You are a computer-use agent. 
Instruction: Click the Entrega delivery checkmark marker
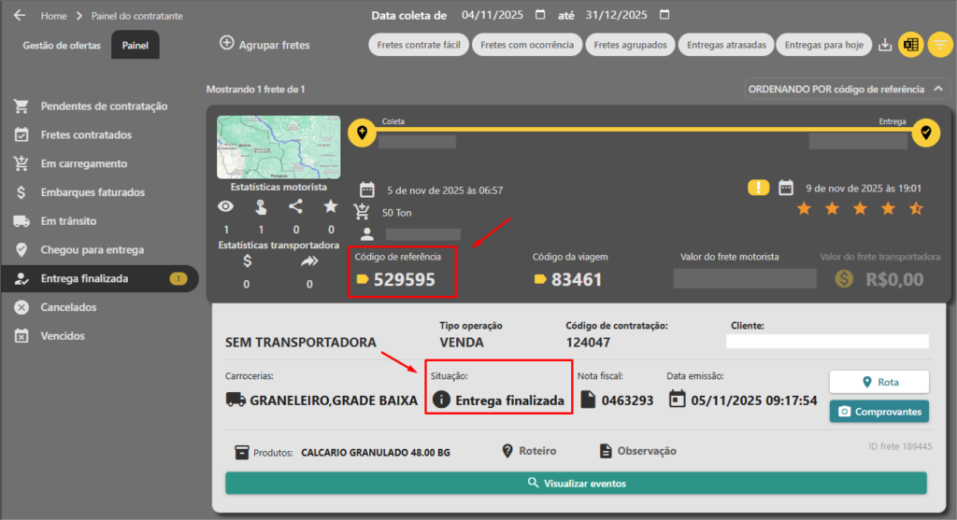pos(925,134)
